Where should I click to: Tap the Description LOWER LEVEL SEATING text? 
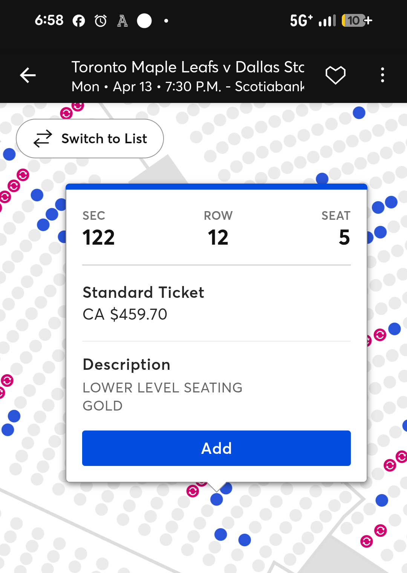[x=162, y=388]
